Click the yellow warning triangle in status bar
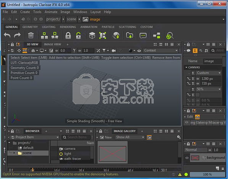Screen dimensions: 228x179 pyautogui.click(x=180, y=174)
